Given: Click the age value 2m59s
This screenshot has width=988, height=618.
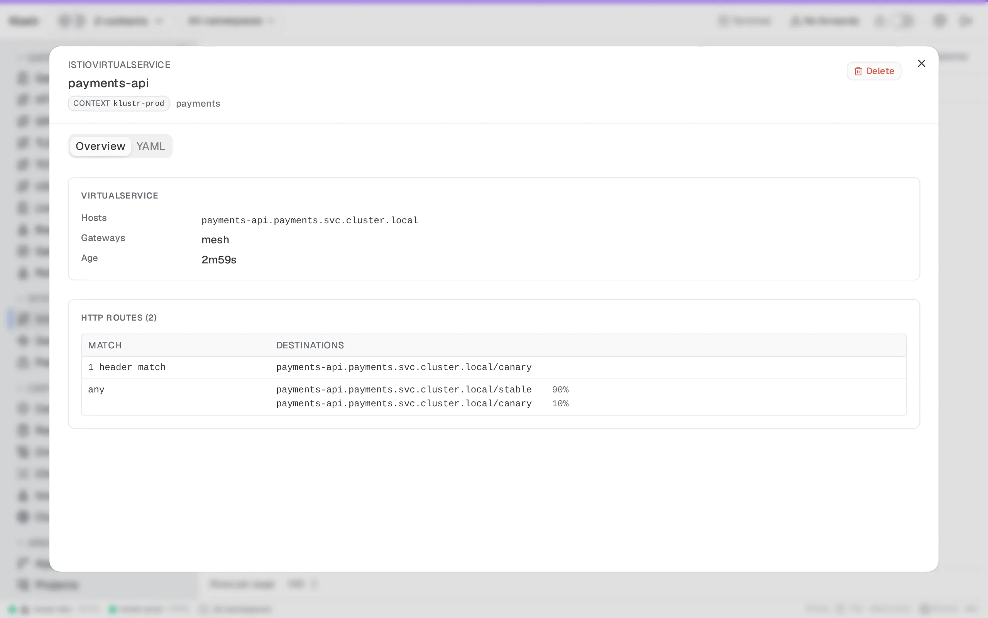Looking at the screenshot, I should (219, 260).
